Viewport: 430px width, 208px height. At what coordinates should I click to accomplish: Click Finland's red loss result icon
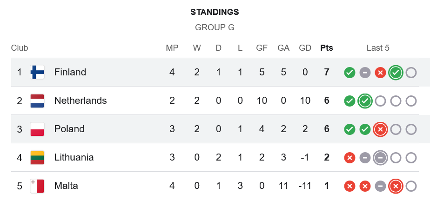click(x=380, y=73)
